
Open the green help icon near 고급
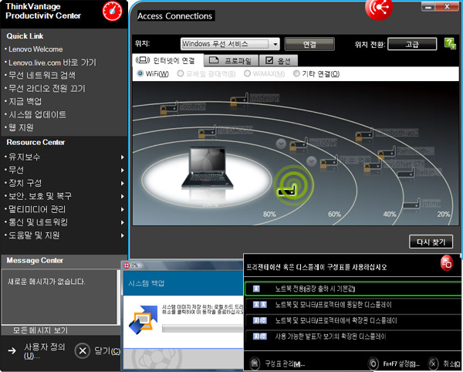451,44
